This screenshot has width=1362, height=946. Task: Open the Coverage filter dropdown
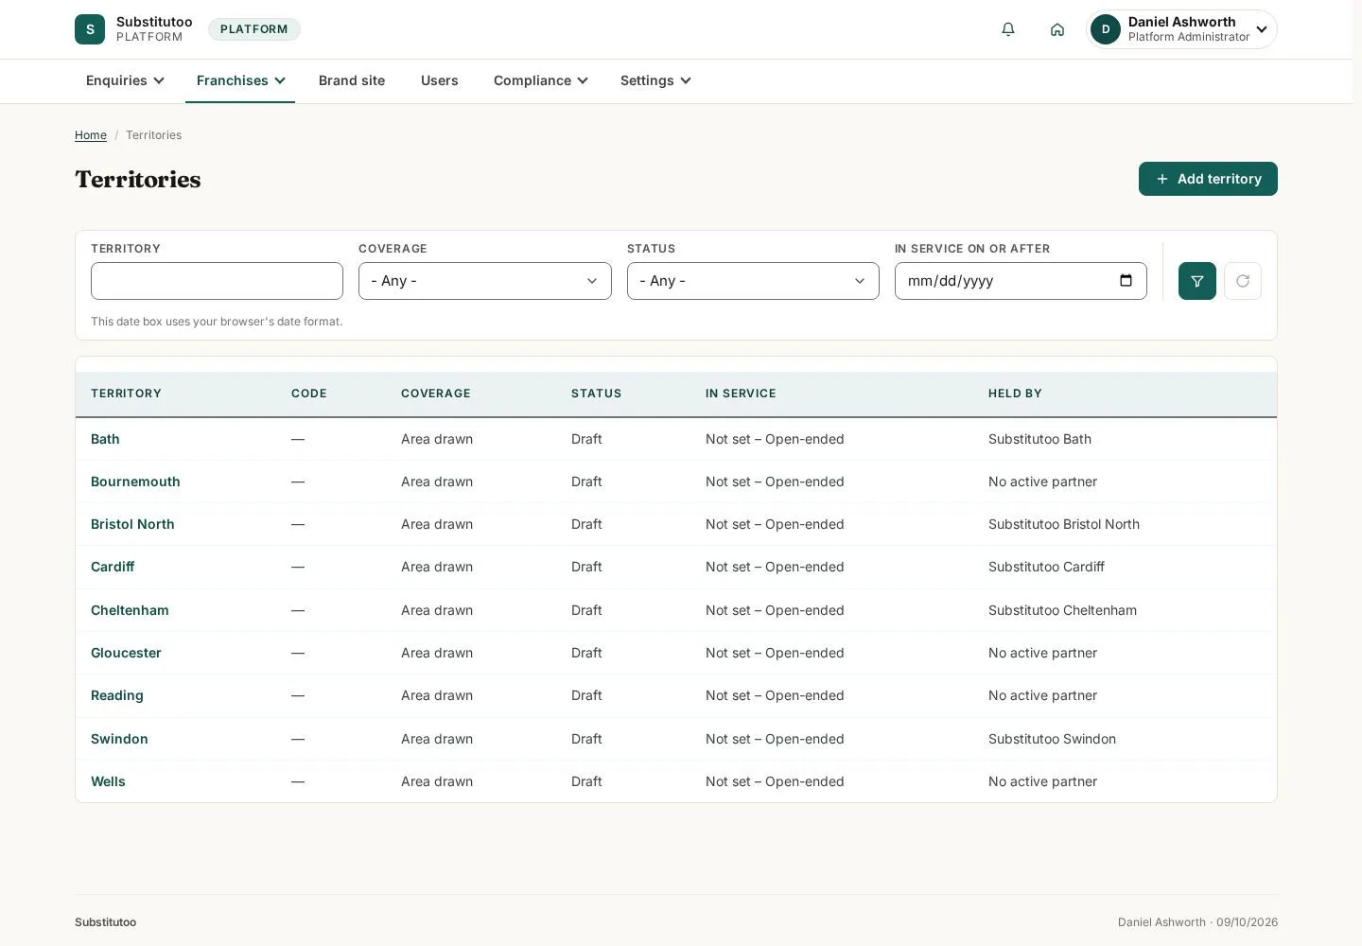click(x=485, y=281)
